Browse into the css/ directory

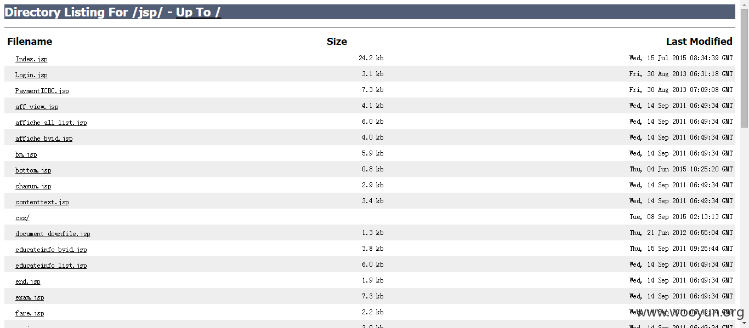point(22,218)
